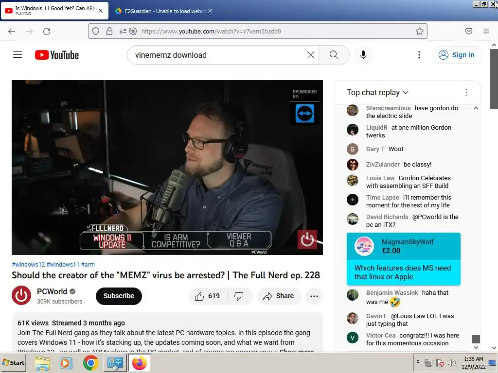Go to YouTube home via logo
The image size is (498, 373).
coord(57,55)
